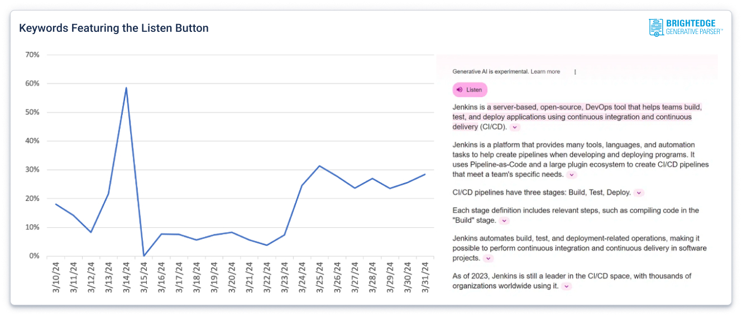Click the BrightEdge Generative Parser logo icon
The image size is (742, 316).
pos(655,27)
